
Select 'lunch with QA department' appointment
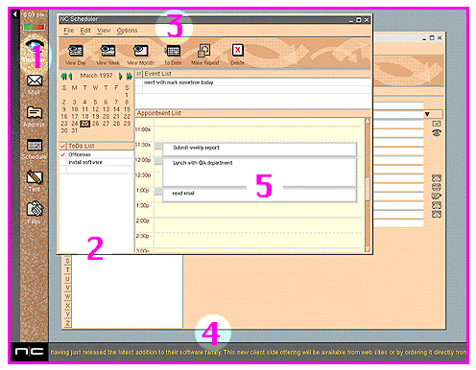[259, 172]
